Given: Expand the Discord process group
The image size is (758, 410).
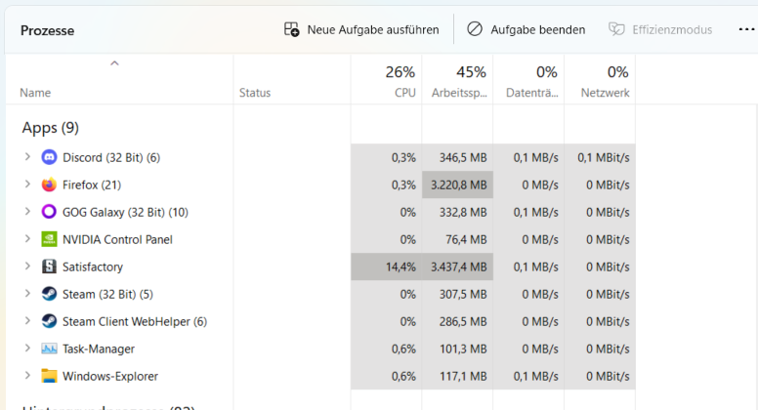Looking at the screenshot, I should click(27, 157).
